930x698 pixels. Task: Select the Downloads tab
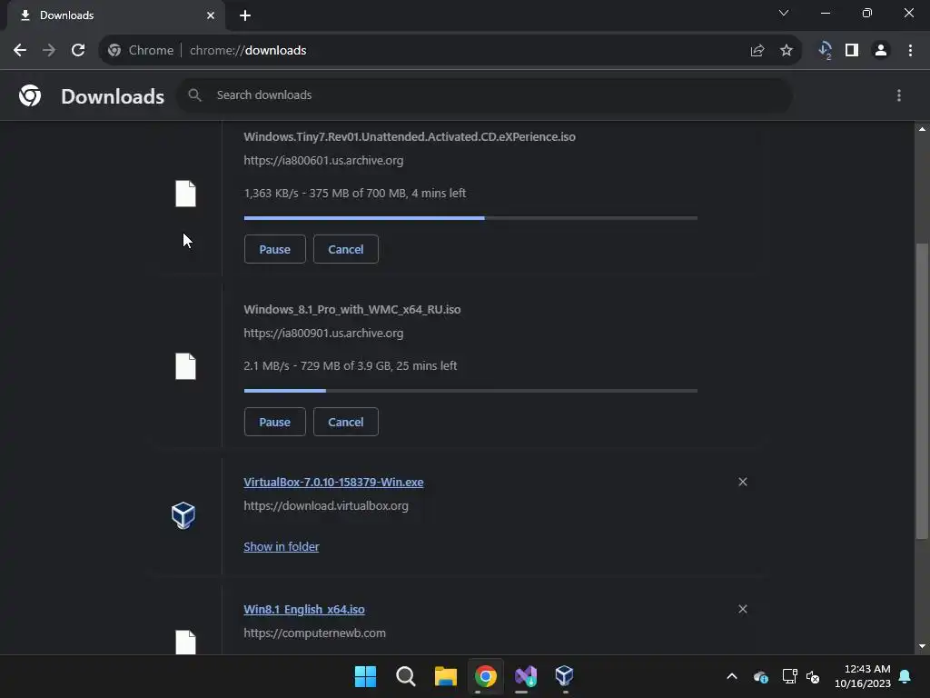point(115,15)
